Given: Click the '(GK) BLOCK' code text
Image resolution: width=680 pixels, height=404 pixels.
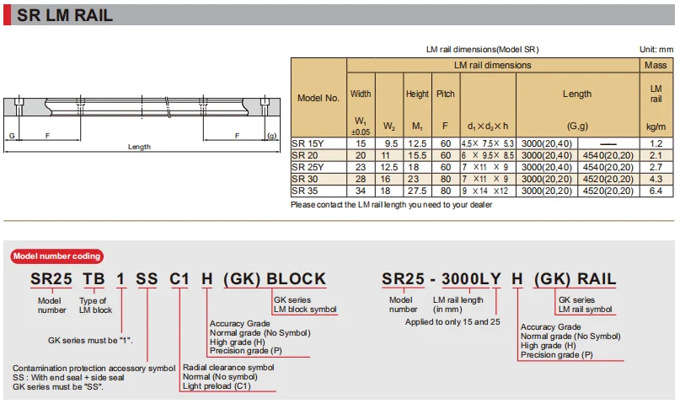Looking at the screenshot, I should pyautogui.click(x=275, y=278).
